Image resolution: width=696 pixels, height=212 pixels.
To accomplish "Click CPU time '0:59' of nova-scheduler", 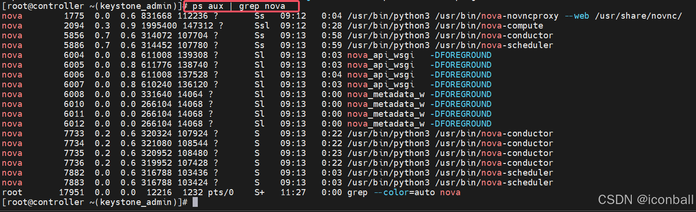I will (x=332, y=45).
